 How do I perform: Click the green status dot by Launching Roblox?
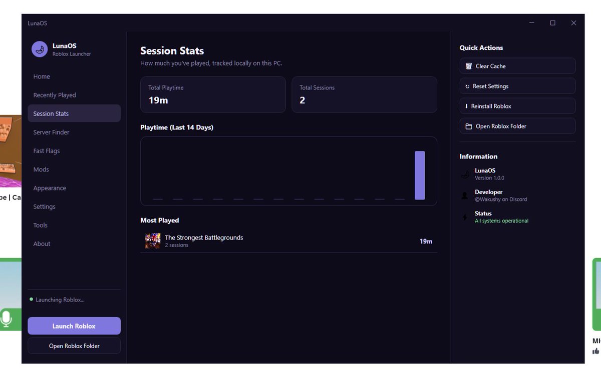[31, 299]
